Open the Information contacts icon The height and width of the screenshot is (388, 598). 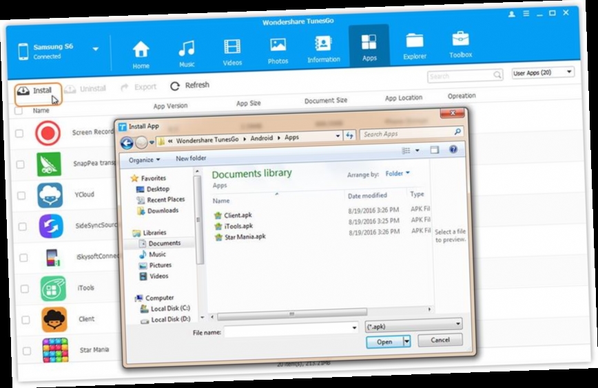click(323, 43)
